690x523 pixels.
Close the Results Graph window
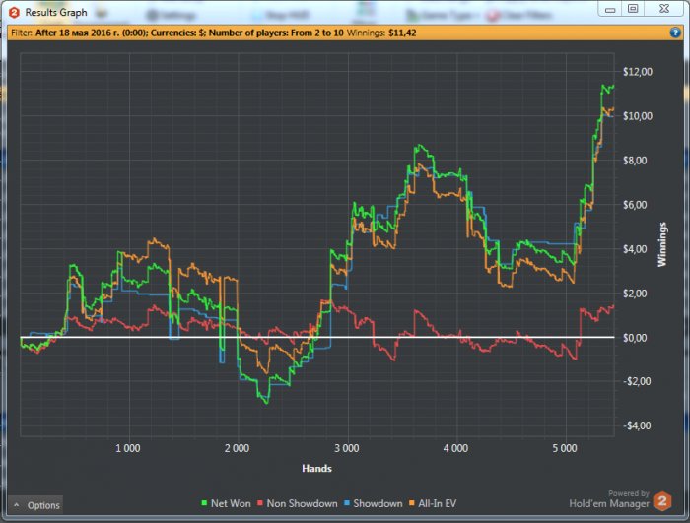(664, 9)
